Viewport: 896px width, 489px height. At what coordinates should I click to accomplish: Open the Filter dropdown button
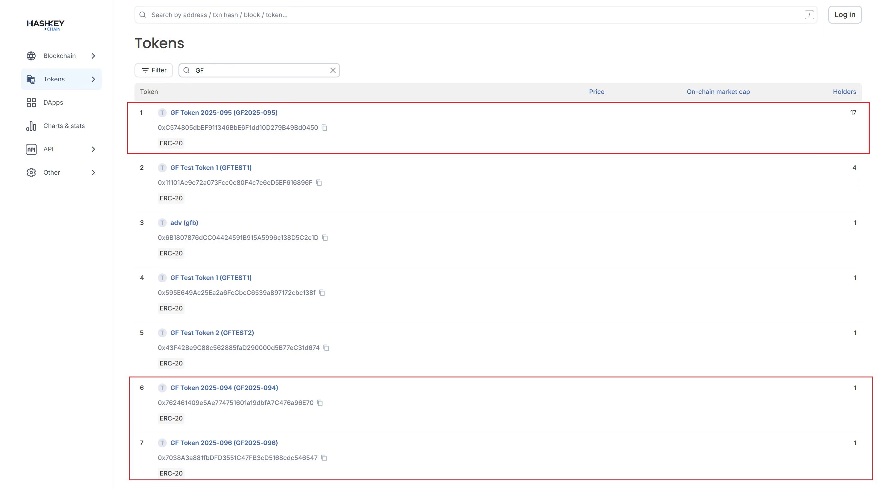click(154, 70)
